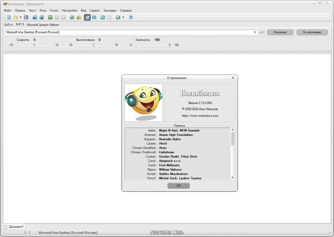
Task: Click the Описание button
Action: tap(280, 32)
